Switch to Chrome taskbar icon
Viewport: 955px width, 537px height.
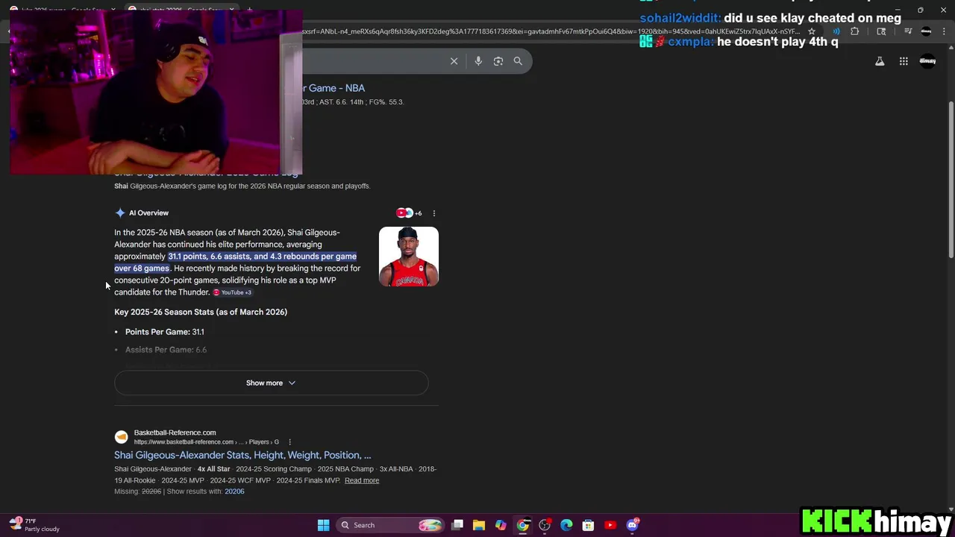(x=523, y=525)
